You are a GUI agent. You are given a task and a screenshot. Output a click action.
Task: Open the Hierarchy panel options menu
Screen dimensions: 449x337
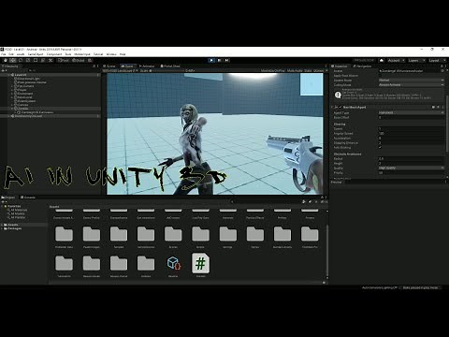tap(98, 66)
